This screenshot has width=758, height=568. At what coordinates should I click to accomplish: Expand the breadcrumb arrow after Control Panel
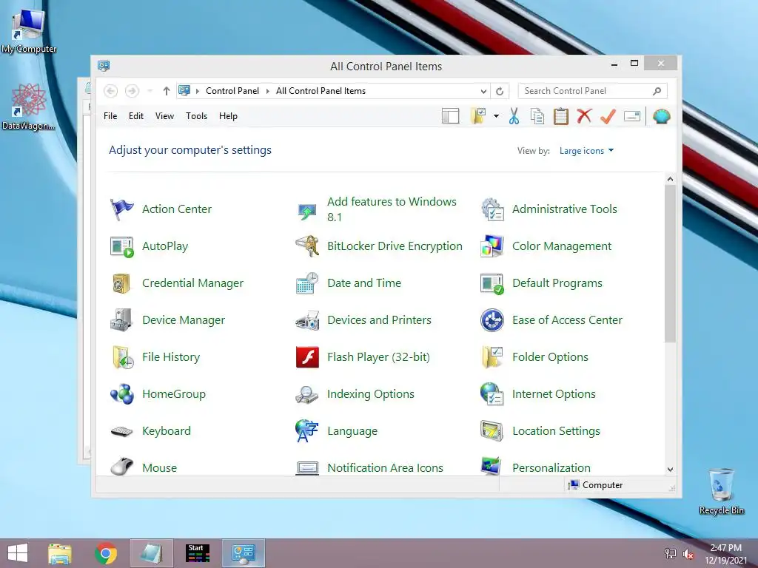267,91
